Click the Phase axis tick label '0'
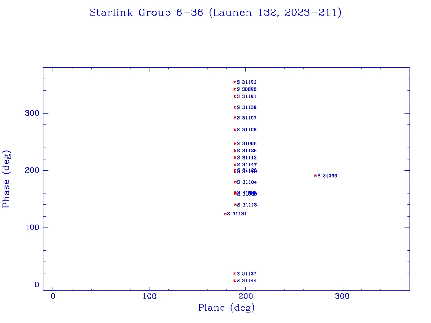Viewport: 431px width, 323px height. point(37,285)
